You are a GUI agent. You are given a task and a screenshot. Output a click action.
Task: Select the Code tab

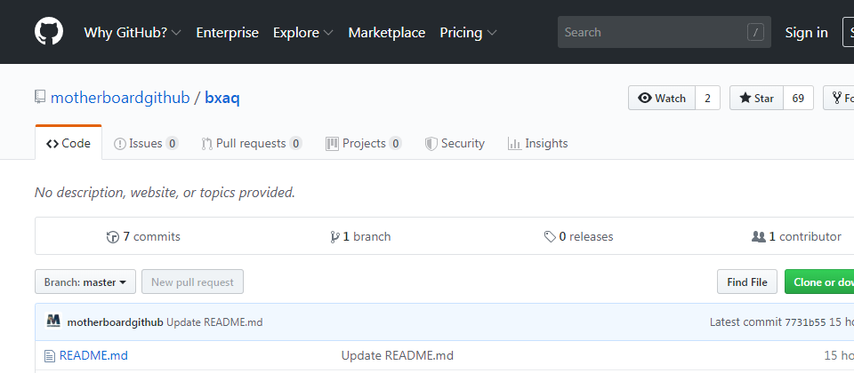pos(68,144)
